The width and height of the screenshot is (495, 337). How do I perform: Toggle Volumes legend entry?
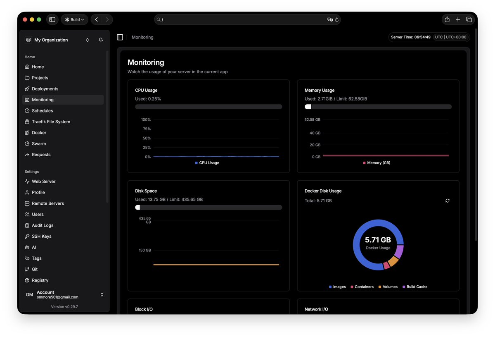(x=388, y=287)
